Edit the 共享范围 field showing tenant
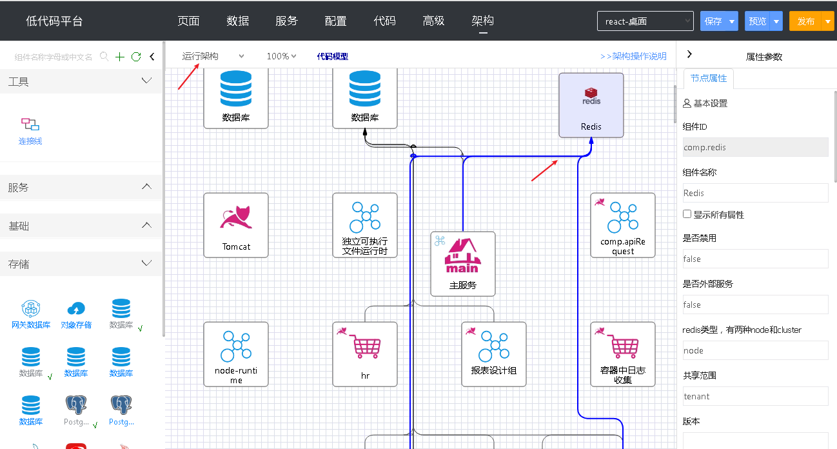The image size is (837, 449). (x=756, y=396)
